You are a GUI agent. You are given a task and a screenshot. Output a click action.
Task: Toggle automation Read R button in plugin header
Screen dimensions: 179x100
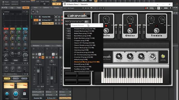point(159,8)
